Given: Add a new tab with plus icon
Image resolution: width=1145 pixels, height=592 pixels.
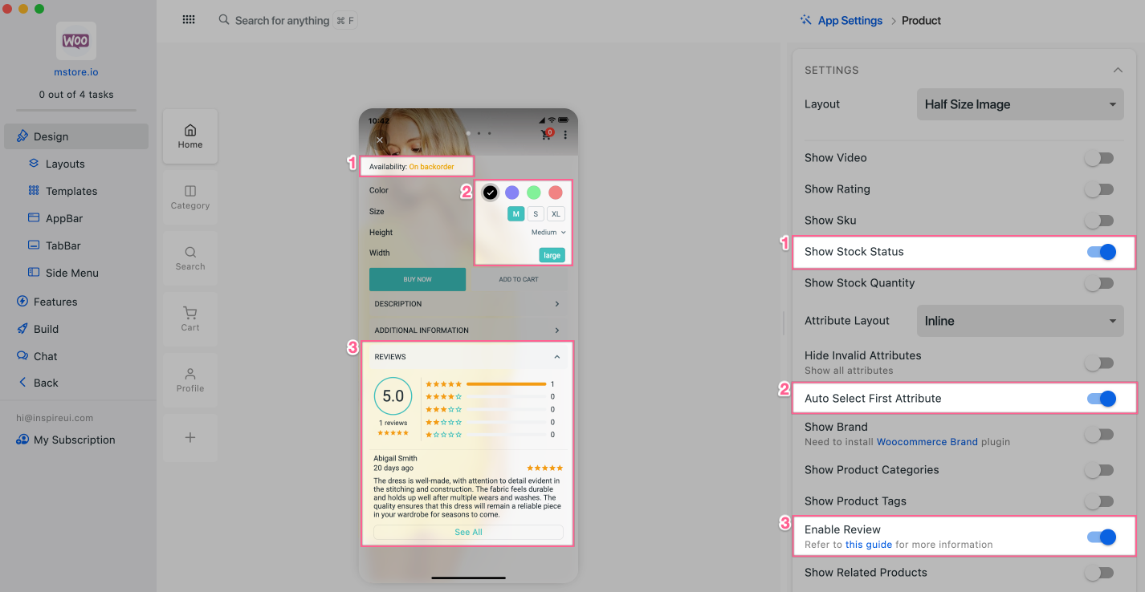Looking at the screenshot, I should [190, 437].
